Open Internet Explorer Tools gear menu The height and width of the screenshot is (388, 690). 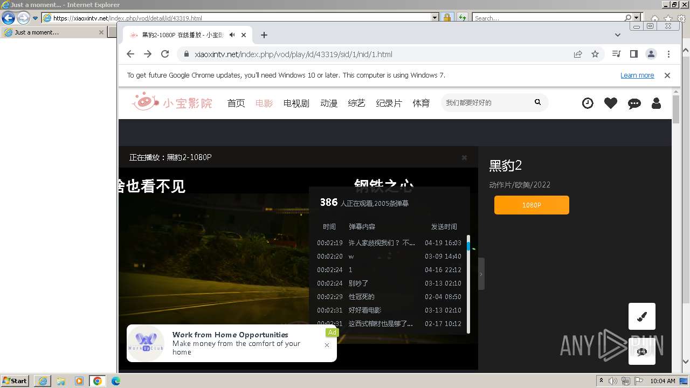pyautogui.click(x=681, y=18)
